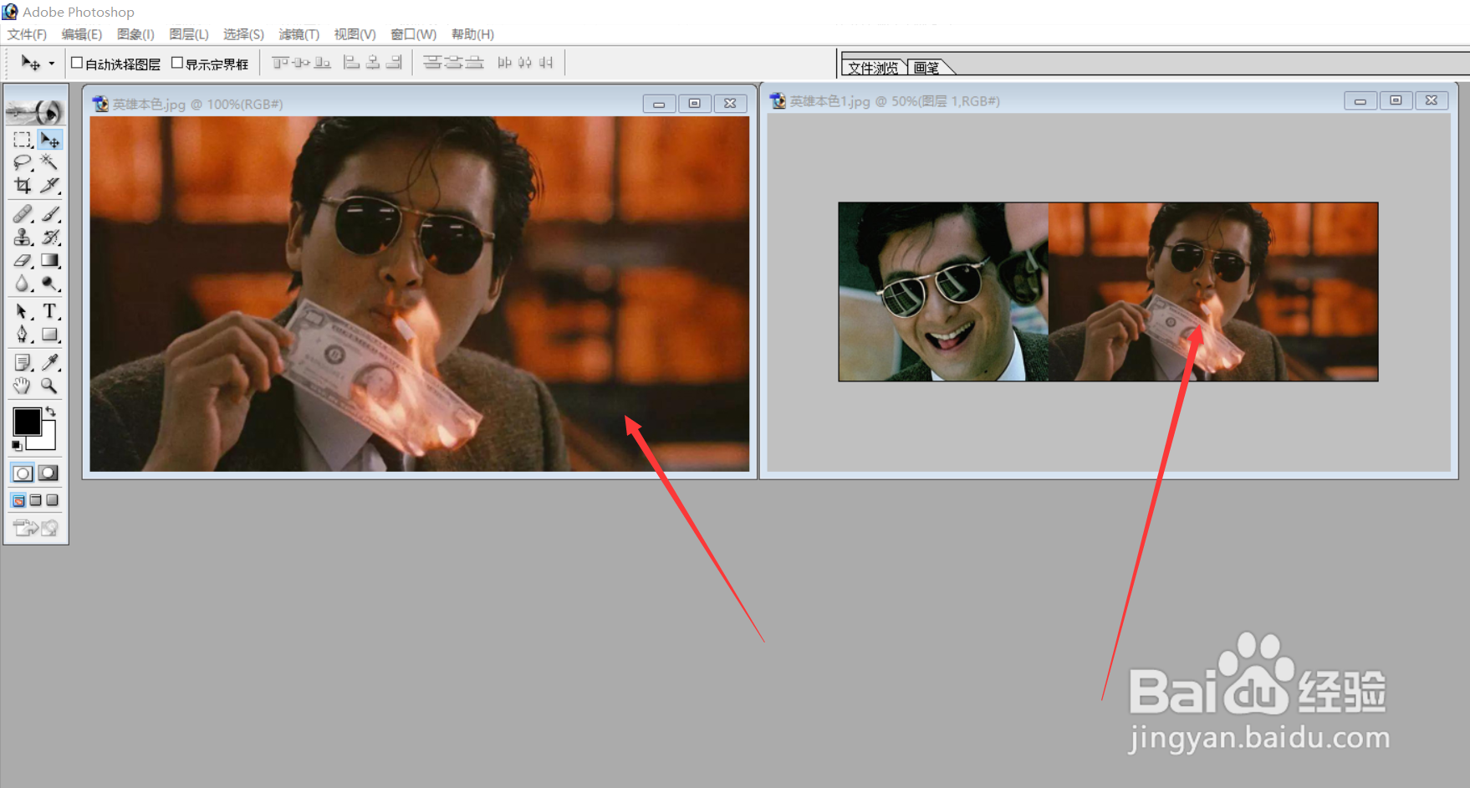Image resolution: width=1470 pixels, height=788 pixels.
Task: Enable 自动选择图层 checkbox
Action: pos(77,63)
